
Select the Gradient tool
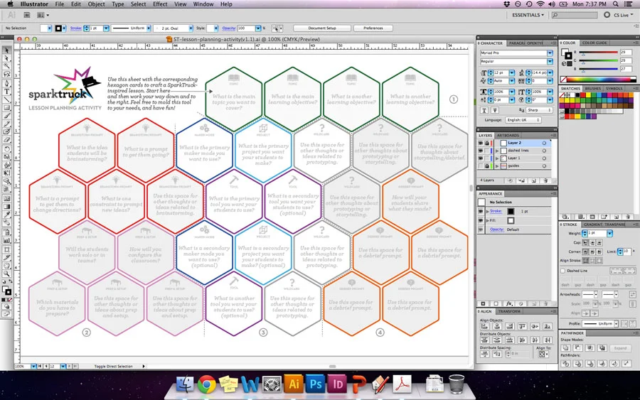coord(6,206)
